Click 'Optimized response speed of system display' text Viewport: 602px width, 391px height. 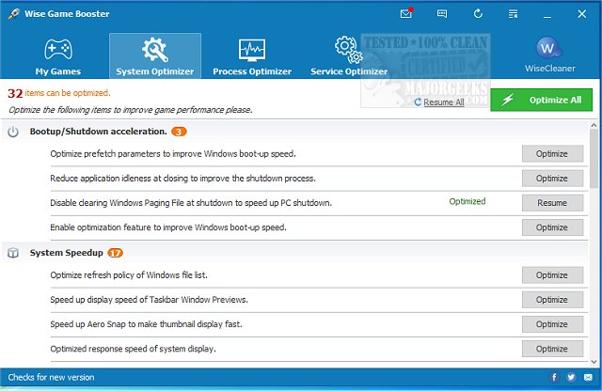[133, 349]
